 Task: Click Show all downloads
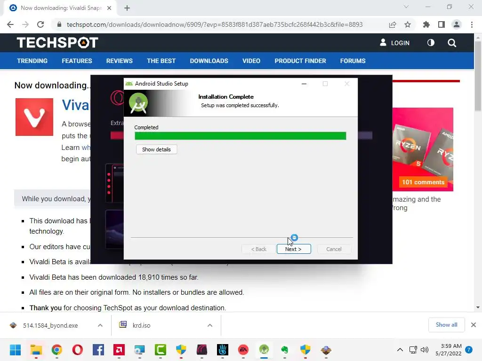tap(446, 325)
